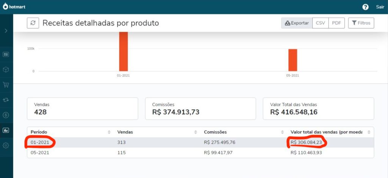Open the subscriptions recurring arrows icon
Image resolution: width=388 pixels, height=178 pixels.
[6, 100]
